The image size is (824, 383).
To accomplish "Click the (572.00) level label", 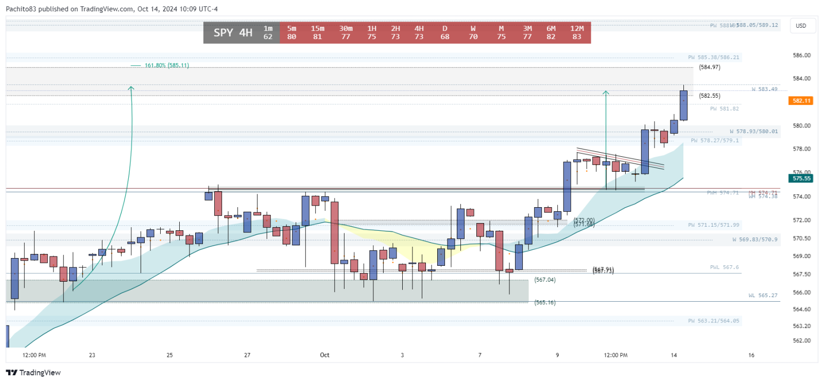I will coord(584,220).
